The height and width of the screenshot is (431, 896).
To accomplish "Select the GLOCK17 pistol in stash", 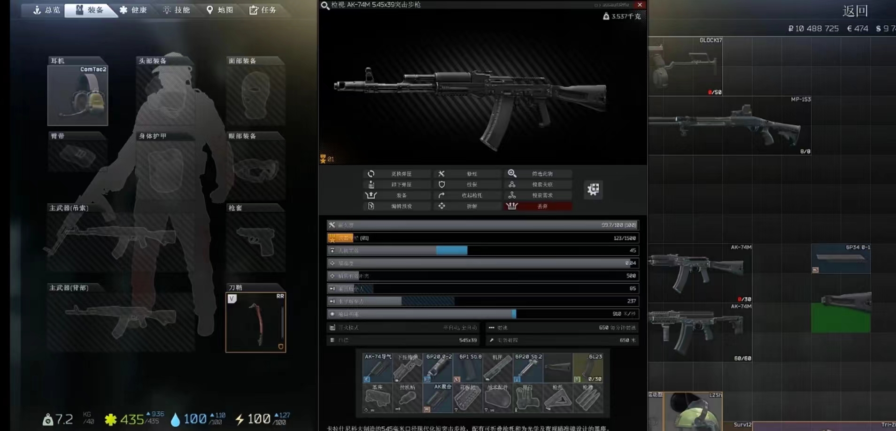I will [685, 67].
